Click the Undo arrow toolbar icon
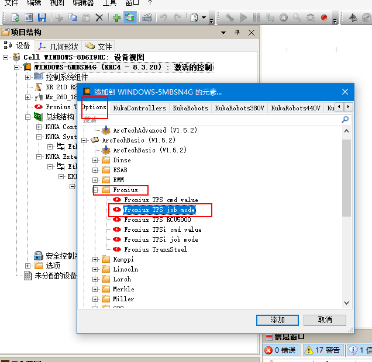372x362 pixels. pos(163,18)
